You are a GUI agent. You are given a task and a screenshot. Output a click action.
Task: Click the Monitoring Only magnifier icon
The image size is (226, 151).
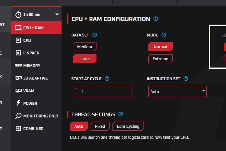18,116
